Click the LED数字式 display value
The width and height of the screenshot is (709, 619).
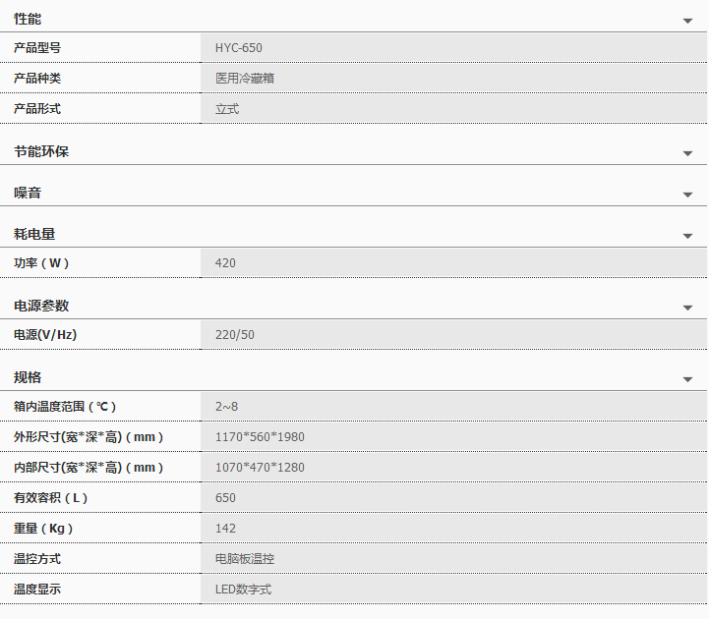[243, 590]
